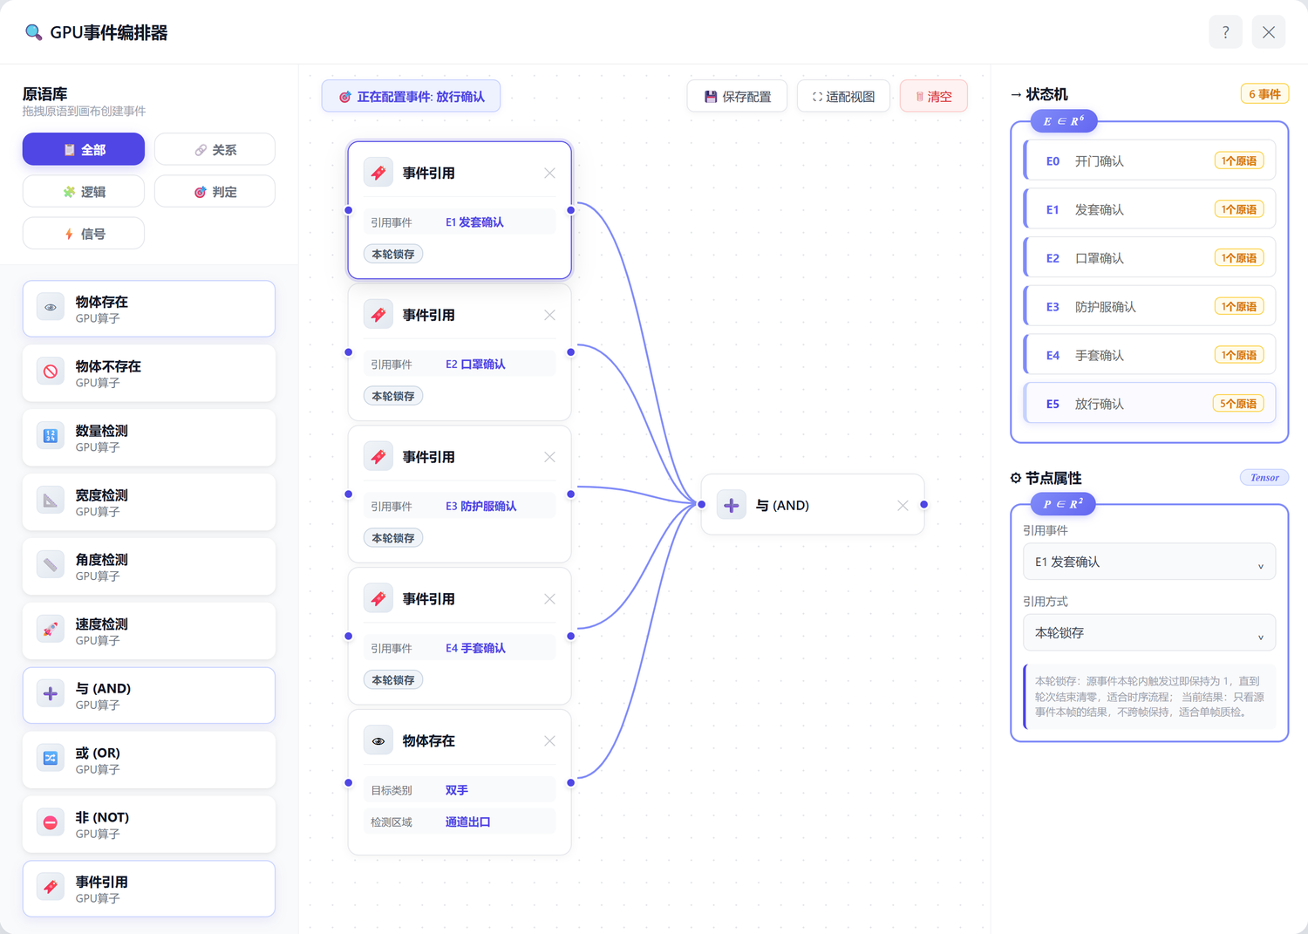The image size is (1308, 934).
Task: Select the 判定 filter tab
Action: pos(215,191)
